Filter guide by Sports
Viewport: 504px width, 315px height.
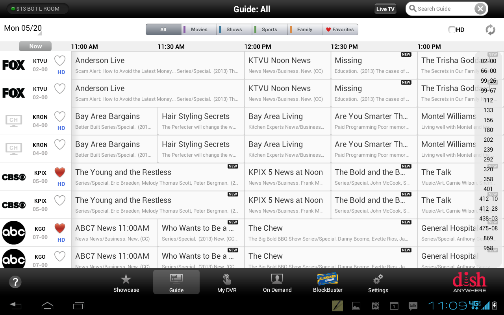[x=269, y=29]
